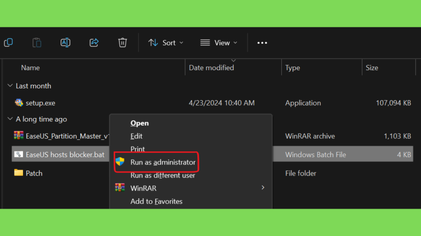The image size is (421, 236).
Task: Click the File folder type cell
Action: [301, 173]
